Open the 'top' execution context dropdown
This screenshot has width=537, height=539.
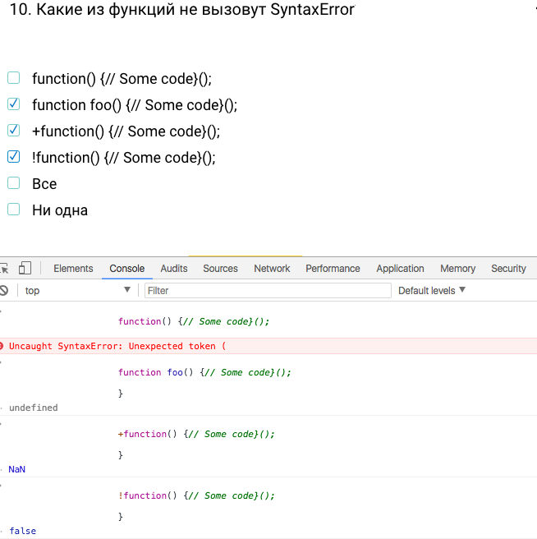pos(78,291)
